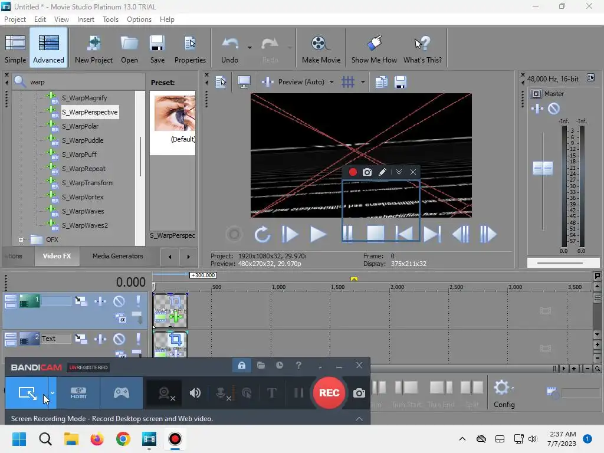
Task: Adjust the Master volume fader
Action: click(x=543, y=168)
